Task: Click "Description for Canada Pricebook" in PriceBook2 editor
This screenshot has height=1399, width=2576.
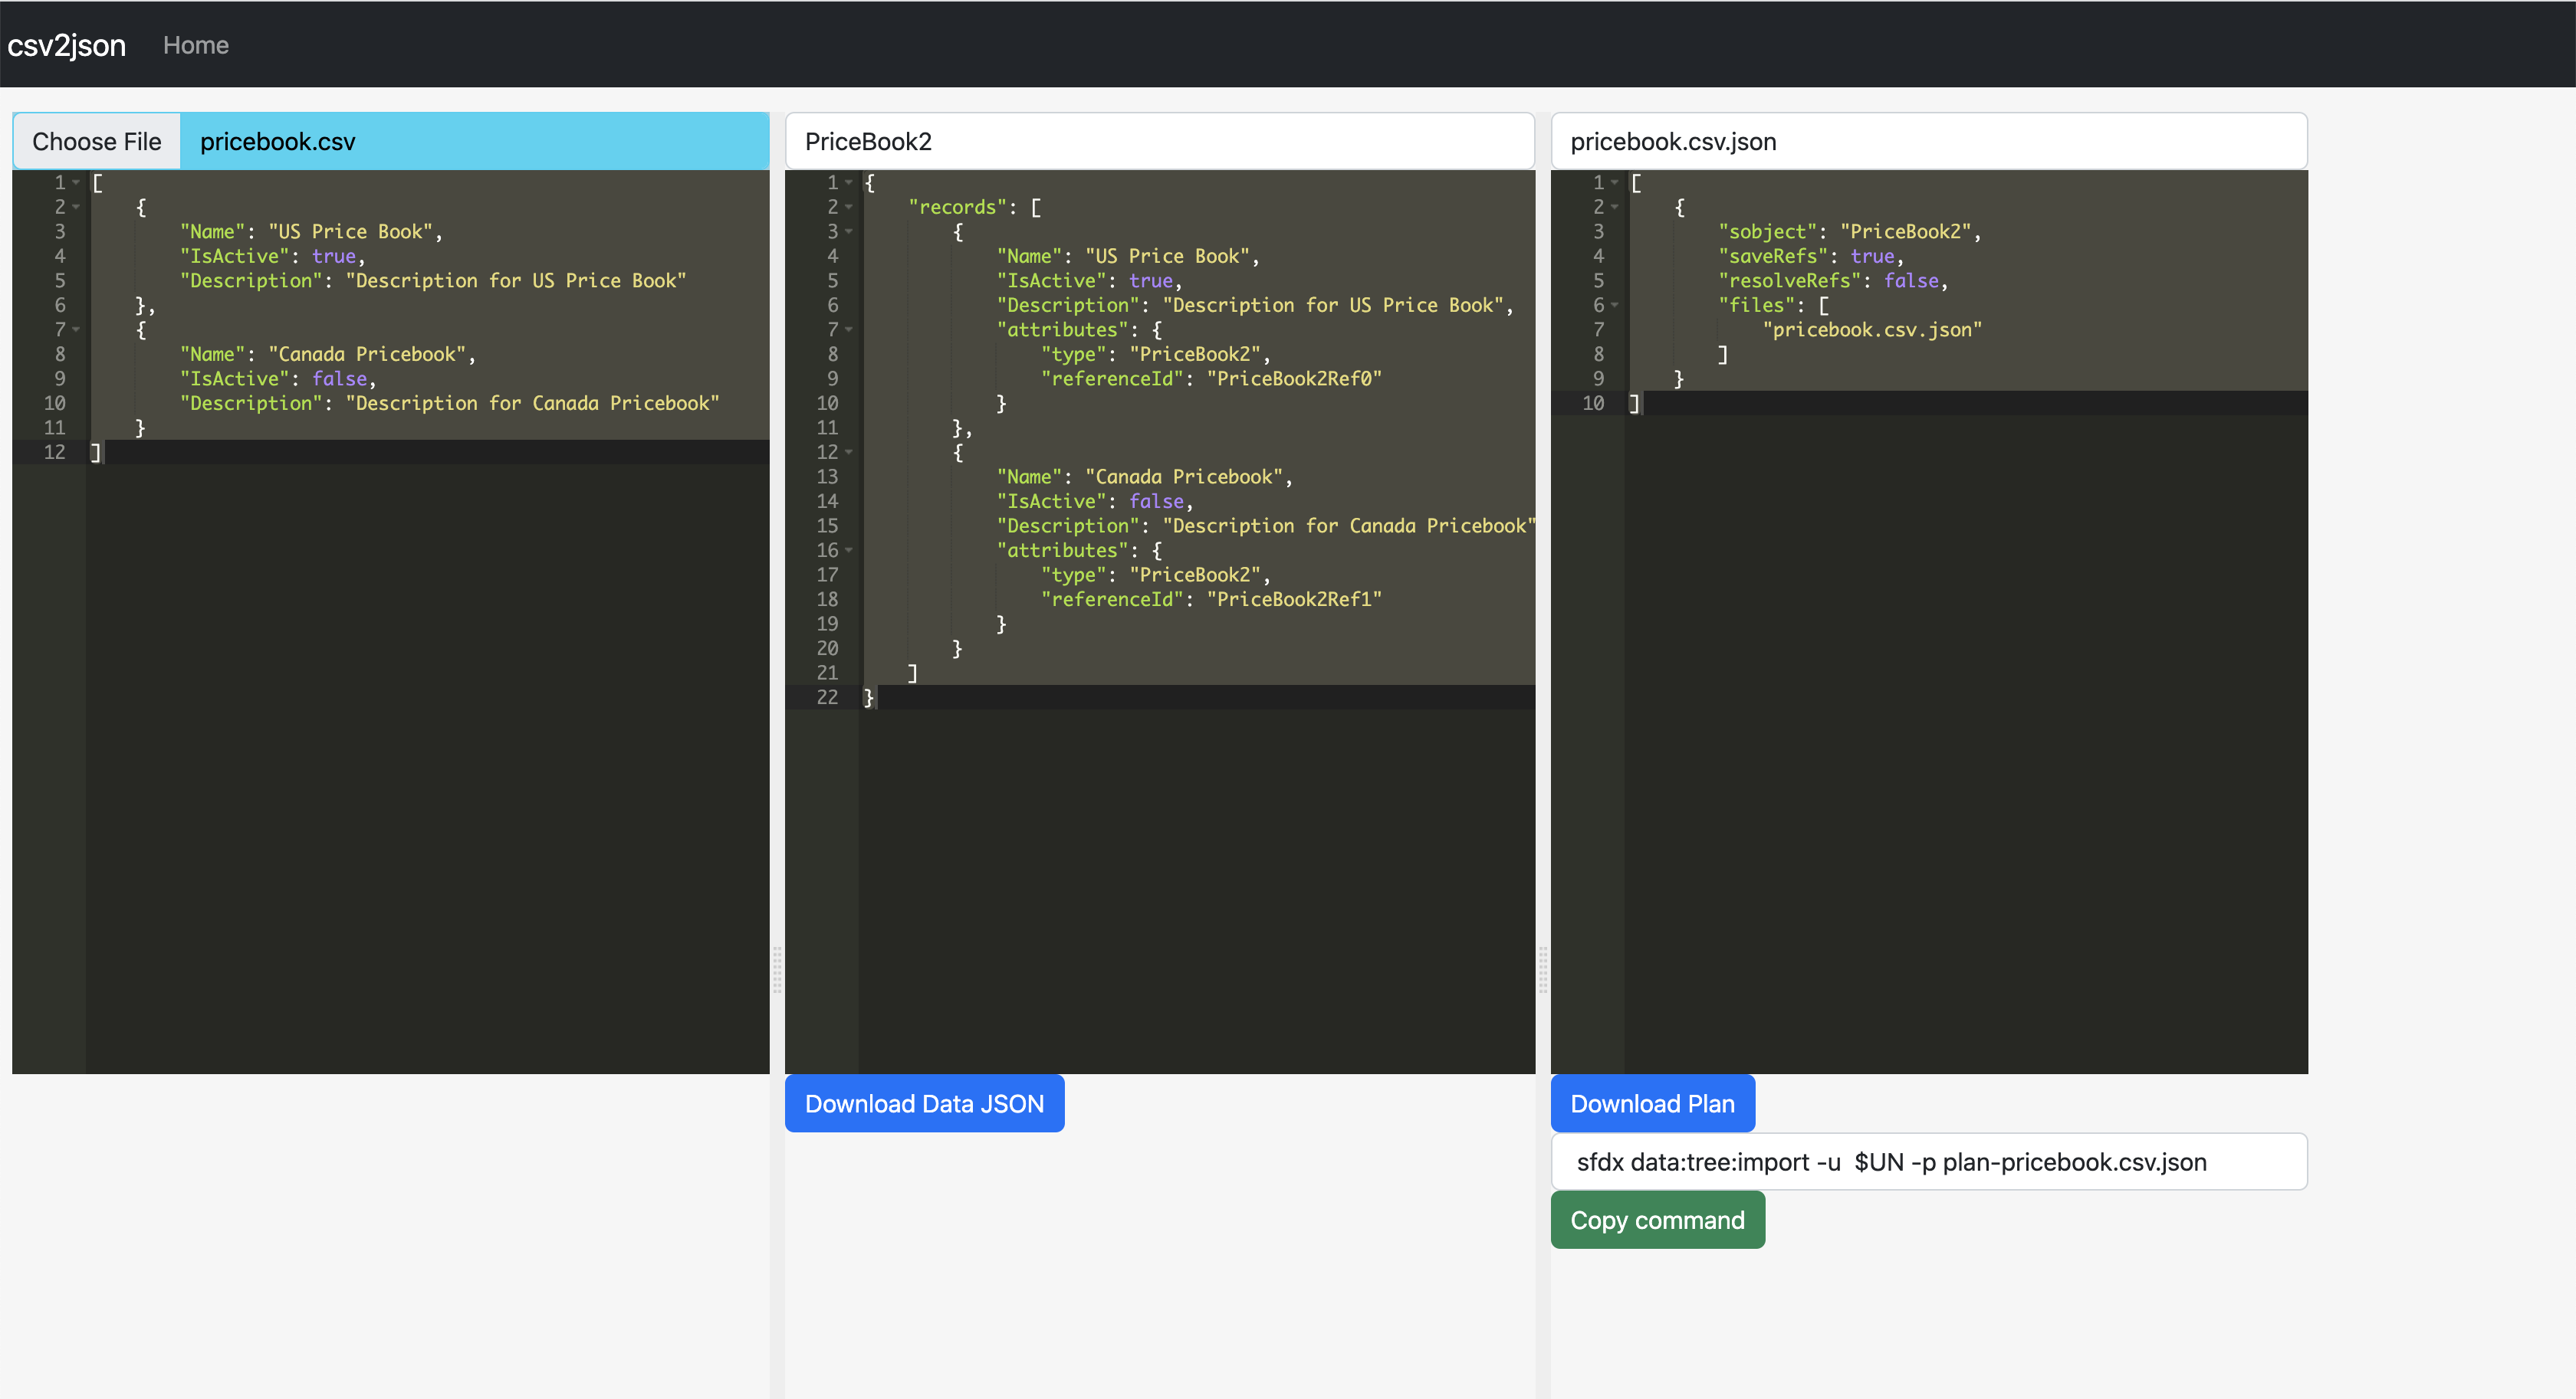Action: coord(1349,526)
